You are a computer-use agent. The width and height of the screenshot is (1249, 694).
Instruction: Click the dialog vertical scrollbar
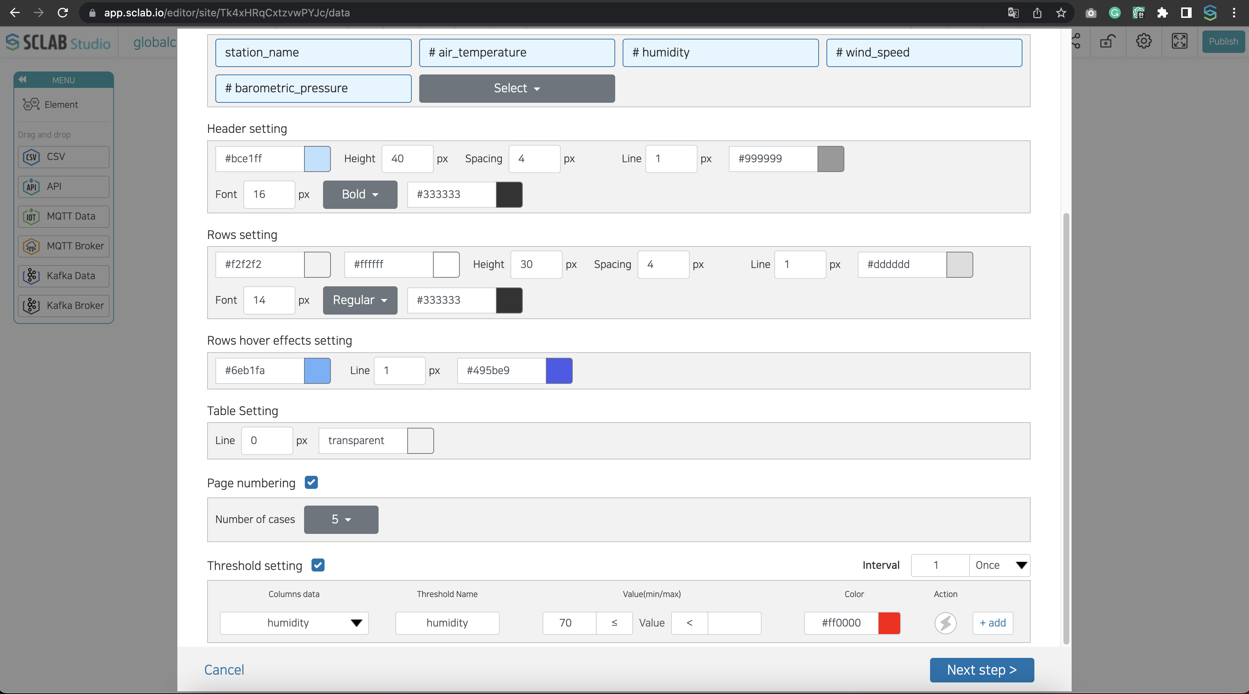pyautogui.click(x=1066, y=429)
